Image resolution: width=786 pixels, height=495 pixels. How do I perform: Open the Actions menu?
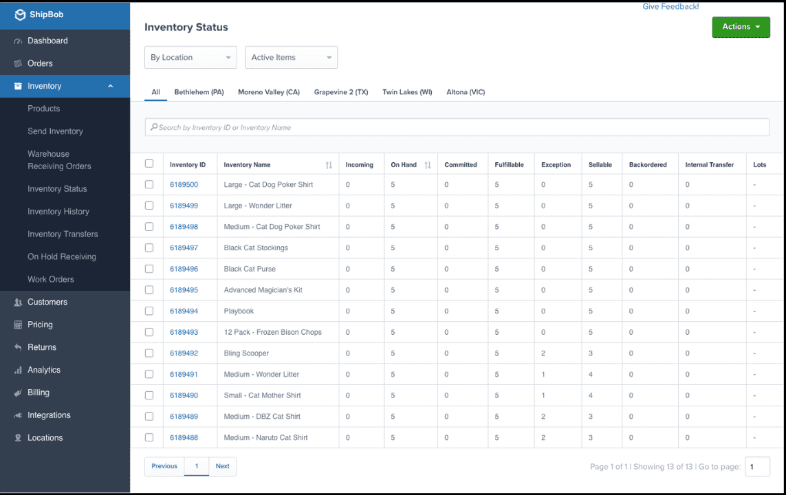(x=741, y=27)
